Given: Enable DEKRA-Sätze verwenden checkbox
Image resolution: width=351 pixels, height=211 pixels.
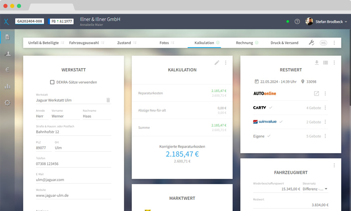Looking at the screenshot, I should coord(52,82).
